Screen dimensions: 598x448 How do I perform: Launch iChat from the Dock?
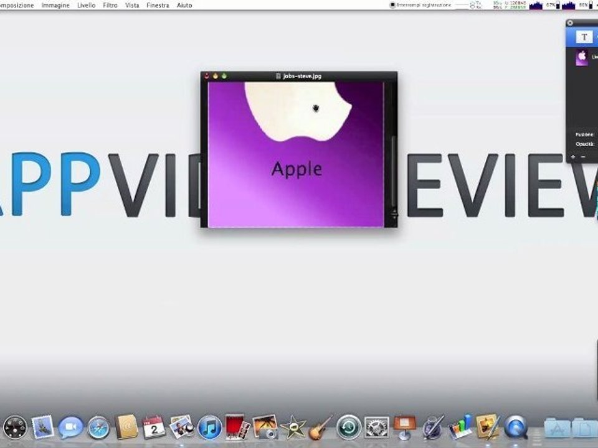(70, 427)
